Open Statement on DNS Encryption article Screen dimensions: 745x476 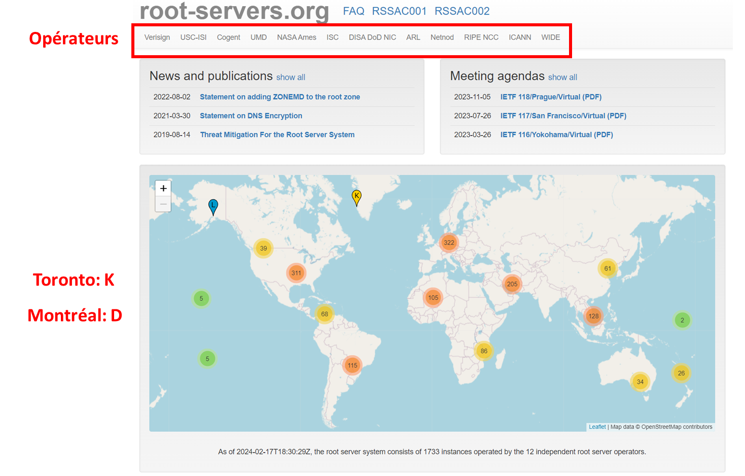pyautogui.click(x=251, y=116)
